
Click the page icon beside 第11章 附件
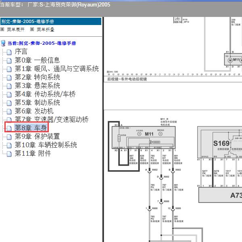tap(9, 154)
